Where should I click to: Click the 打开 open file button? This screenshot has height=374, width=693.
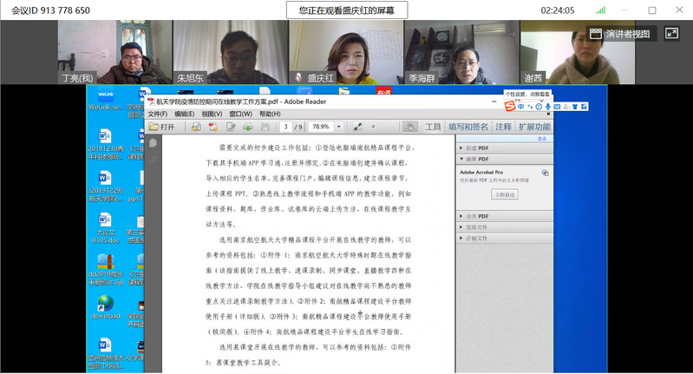tap(161, 127)
